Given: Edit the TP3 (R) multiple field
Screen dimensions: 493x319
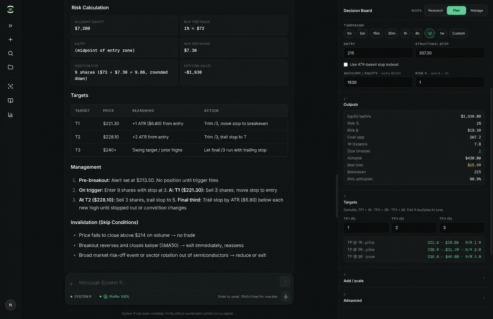Looking at the screenshot, I should pyautogui.click(x=462, y=228).
